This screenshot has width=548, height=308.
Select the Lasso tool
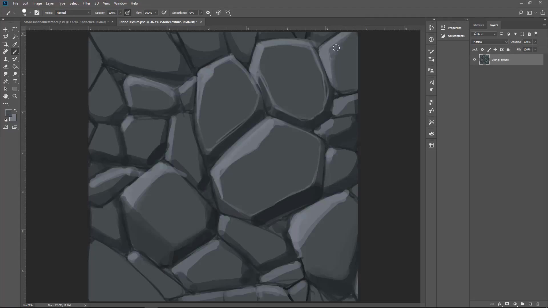6,37
